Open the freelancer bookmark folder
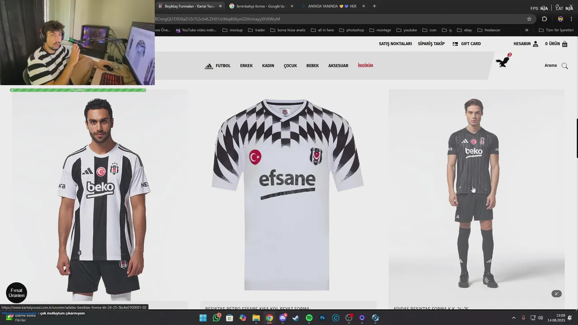 pos(489,30)
